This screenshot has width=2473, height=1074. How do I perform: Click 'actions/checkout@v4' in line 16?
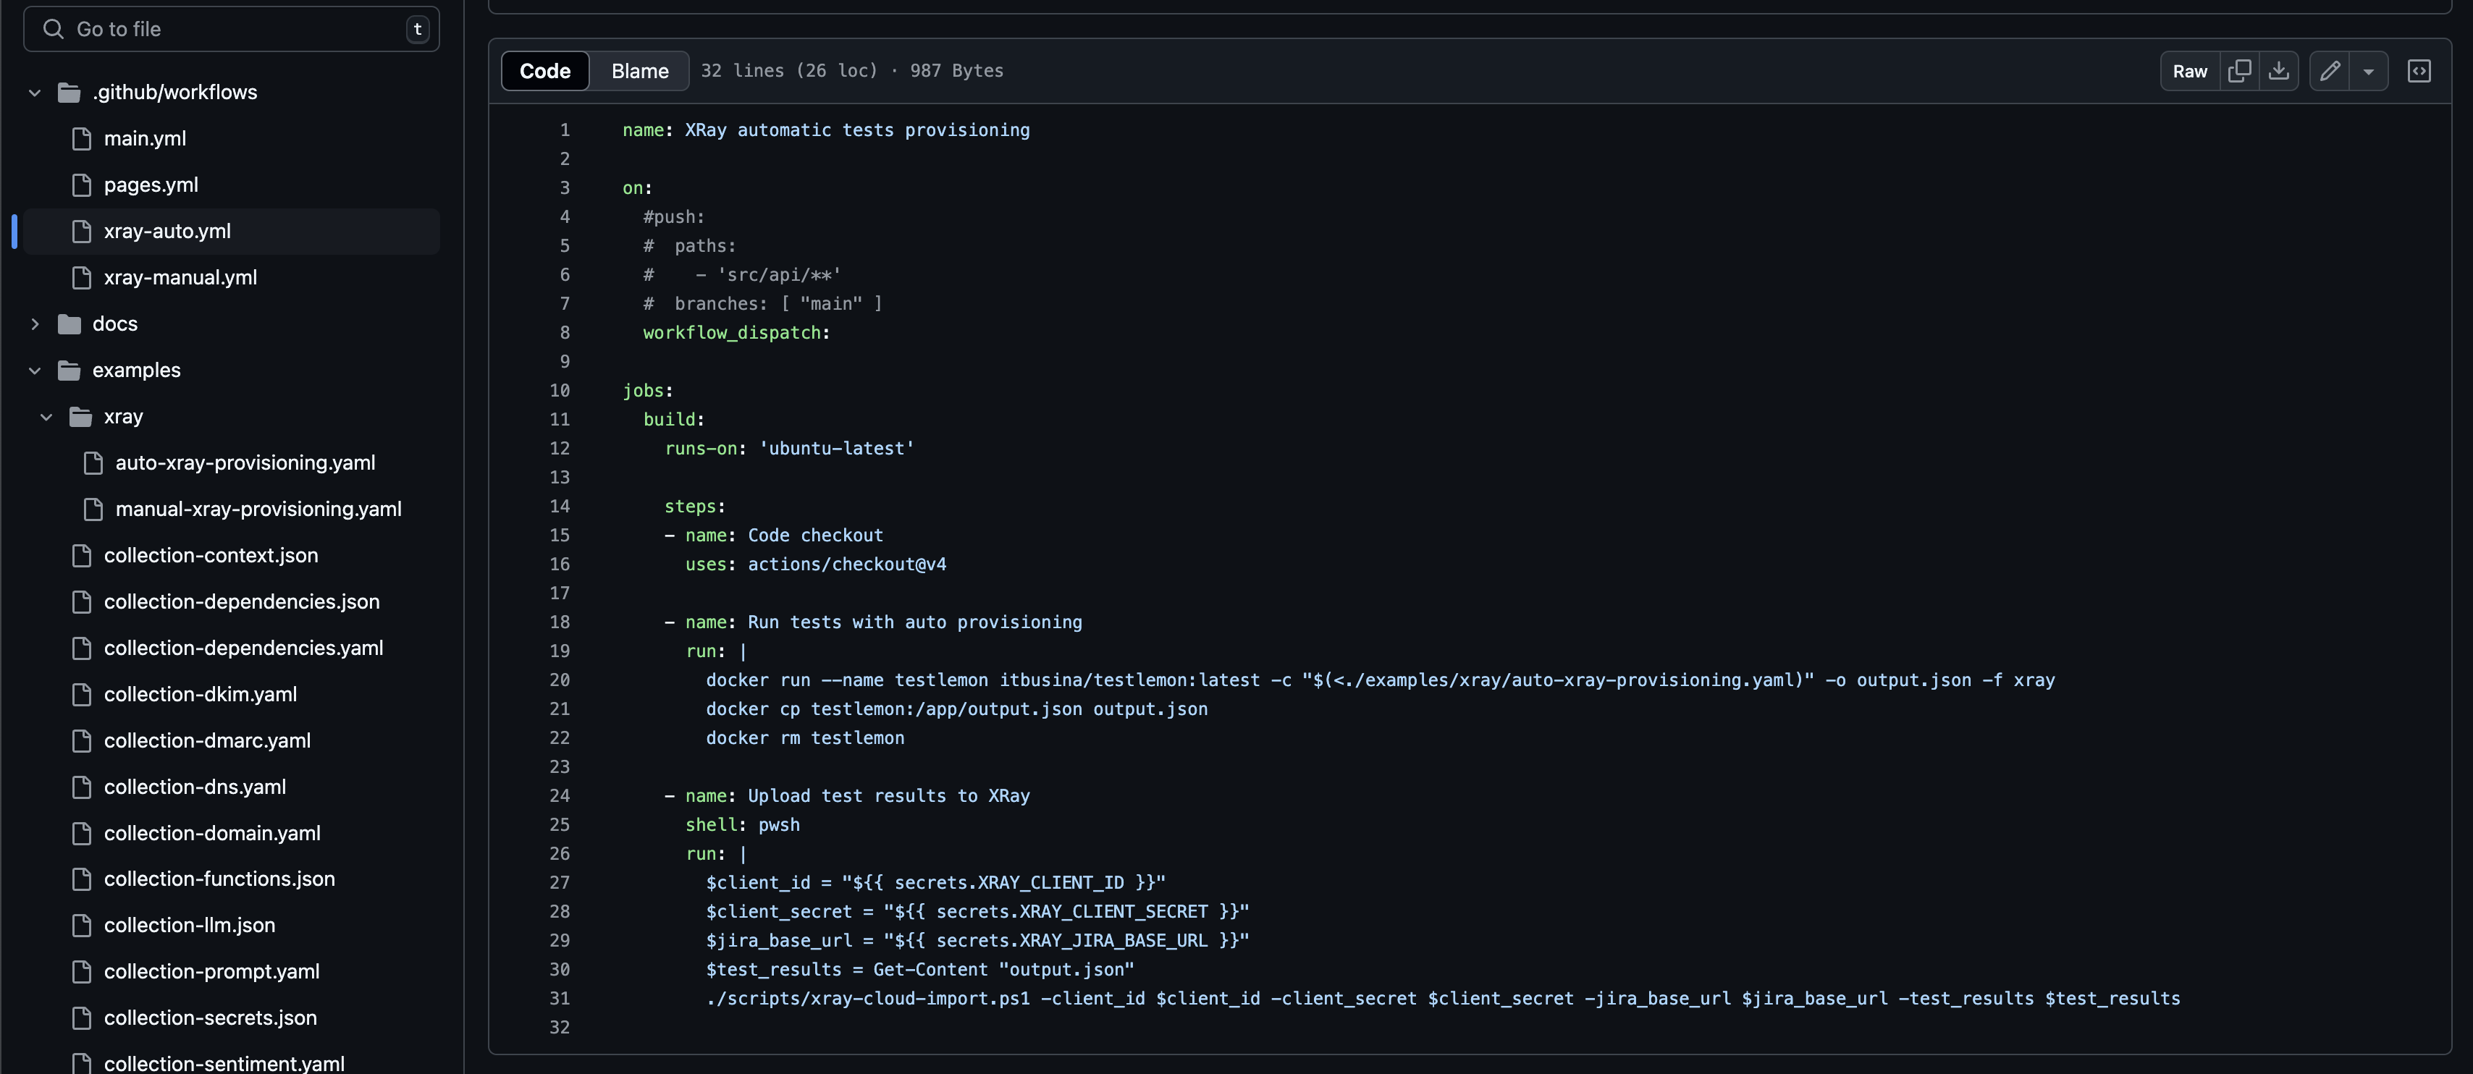click(847, 565)
